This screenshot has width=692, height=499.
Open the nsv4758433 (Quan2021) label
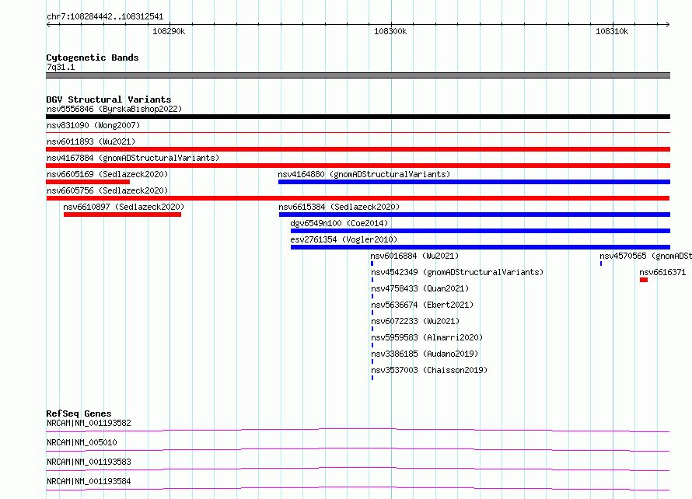coord(420,288)
